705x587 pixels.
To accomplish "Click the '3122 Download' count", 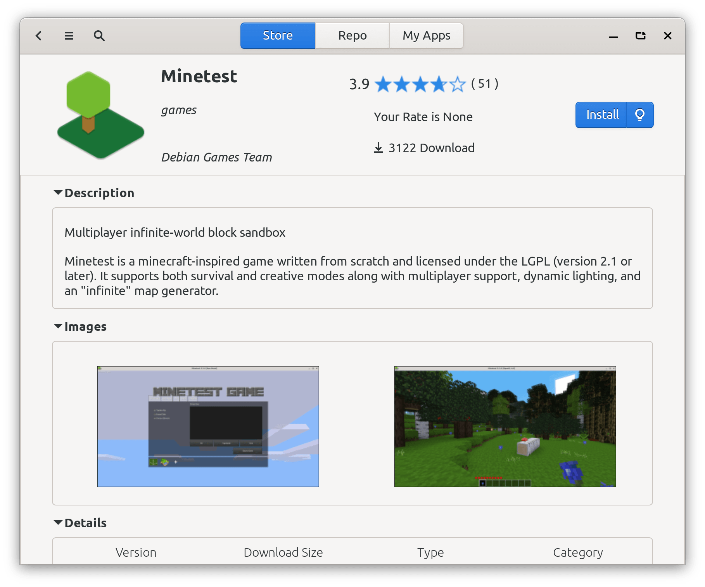I will pyautogui.click(x=431, y=148).
